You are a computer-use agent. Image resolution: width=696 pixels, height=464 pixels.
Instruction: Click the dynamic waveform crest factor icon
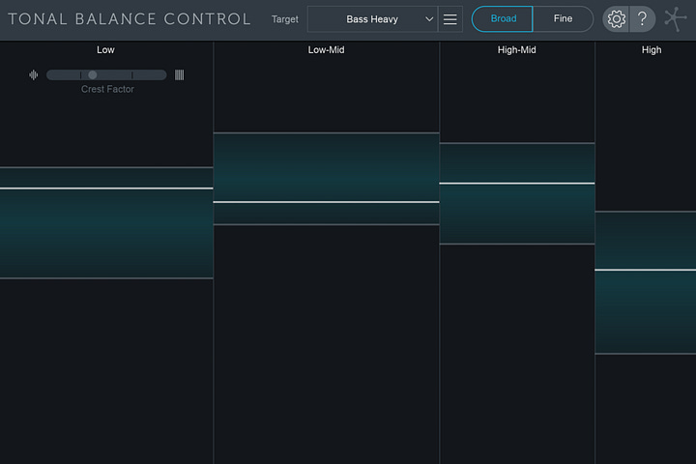(x=33, y=75)
